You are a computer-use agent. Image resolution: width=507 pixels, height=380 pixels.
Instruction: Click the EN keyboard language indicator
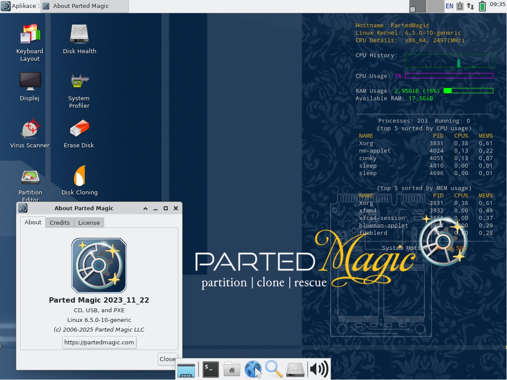click(449, 6)
